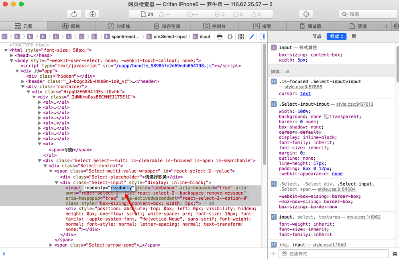Collapse the Select-control div node
The width and height of the screenshot is (399, 259).
(45, 166)
